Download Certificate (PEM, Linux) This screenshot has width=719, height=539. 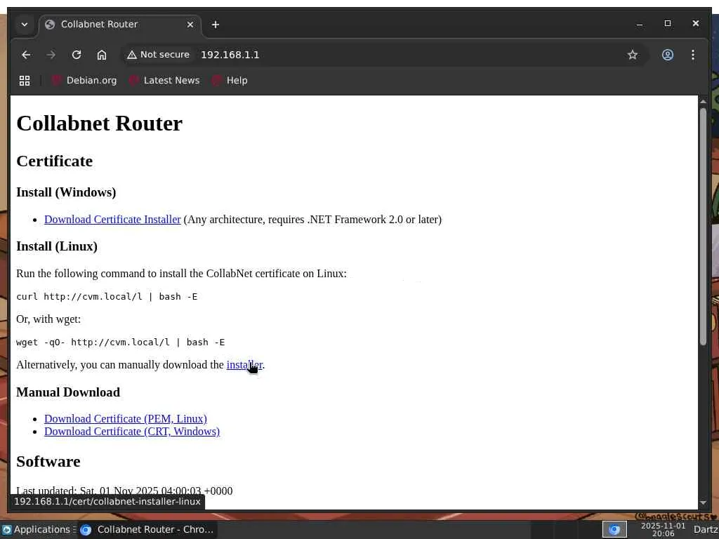point(126,419)
